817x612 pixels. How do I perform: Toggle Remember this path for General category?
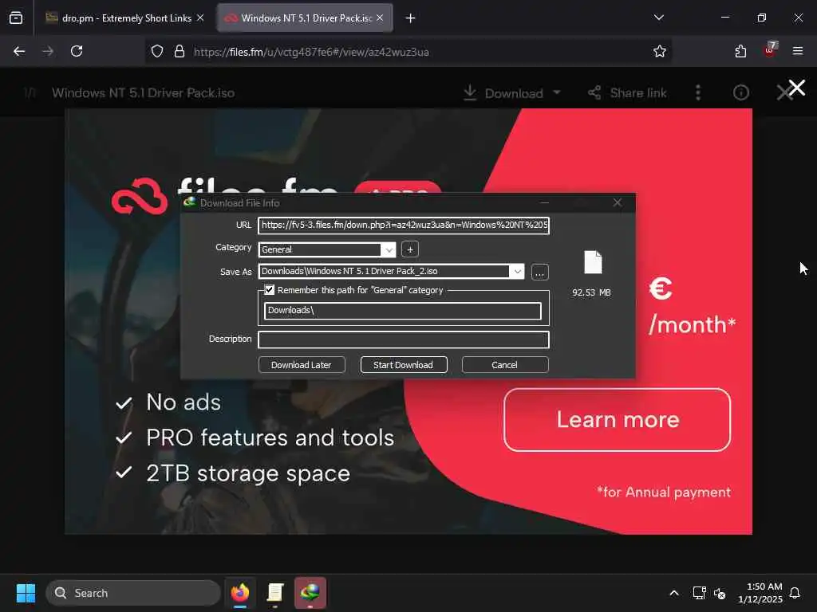tap(270, 290)
